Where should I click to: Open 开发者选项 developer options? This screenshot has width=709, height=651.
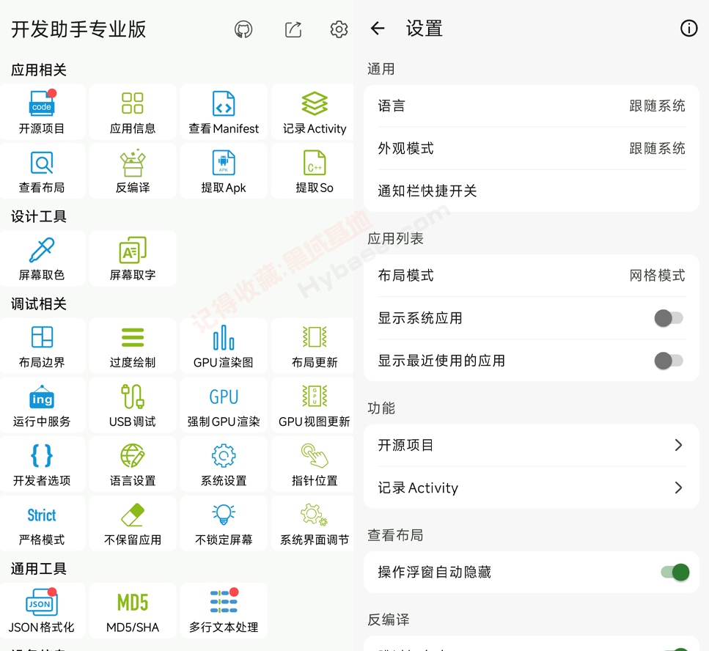click(42, 464)
